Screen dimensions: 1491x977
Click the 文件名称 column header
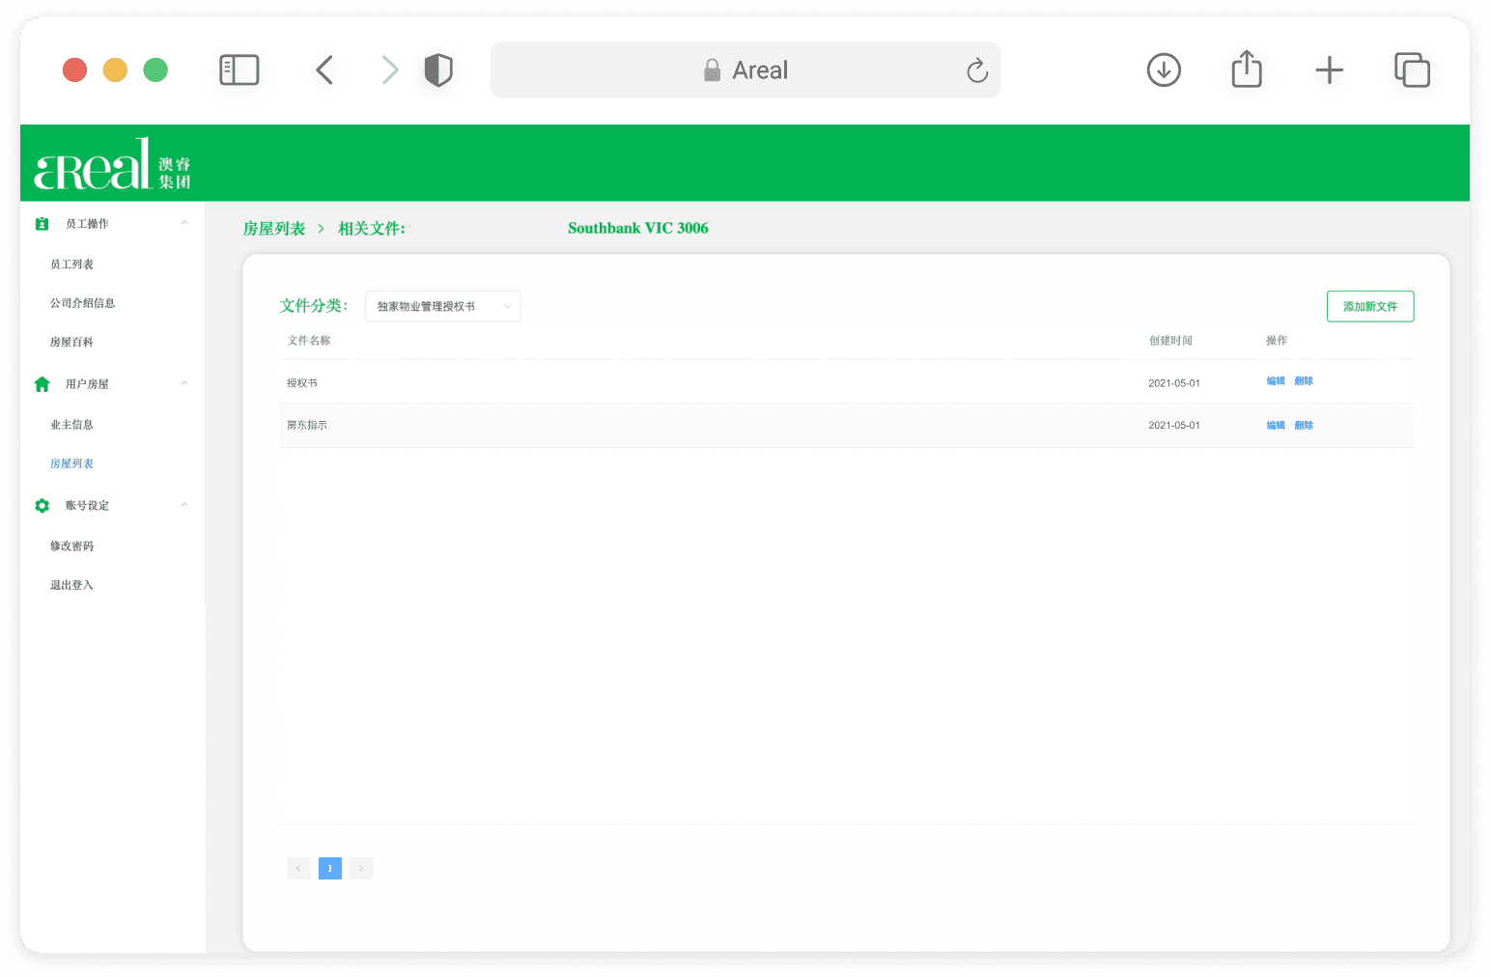[309, 341]
